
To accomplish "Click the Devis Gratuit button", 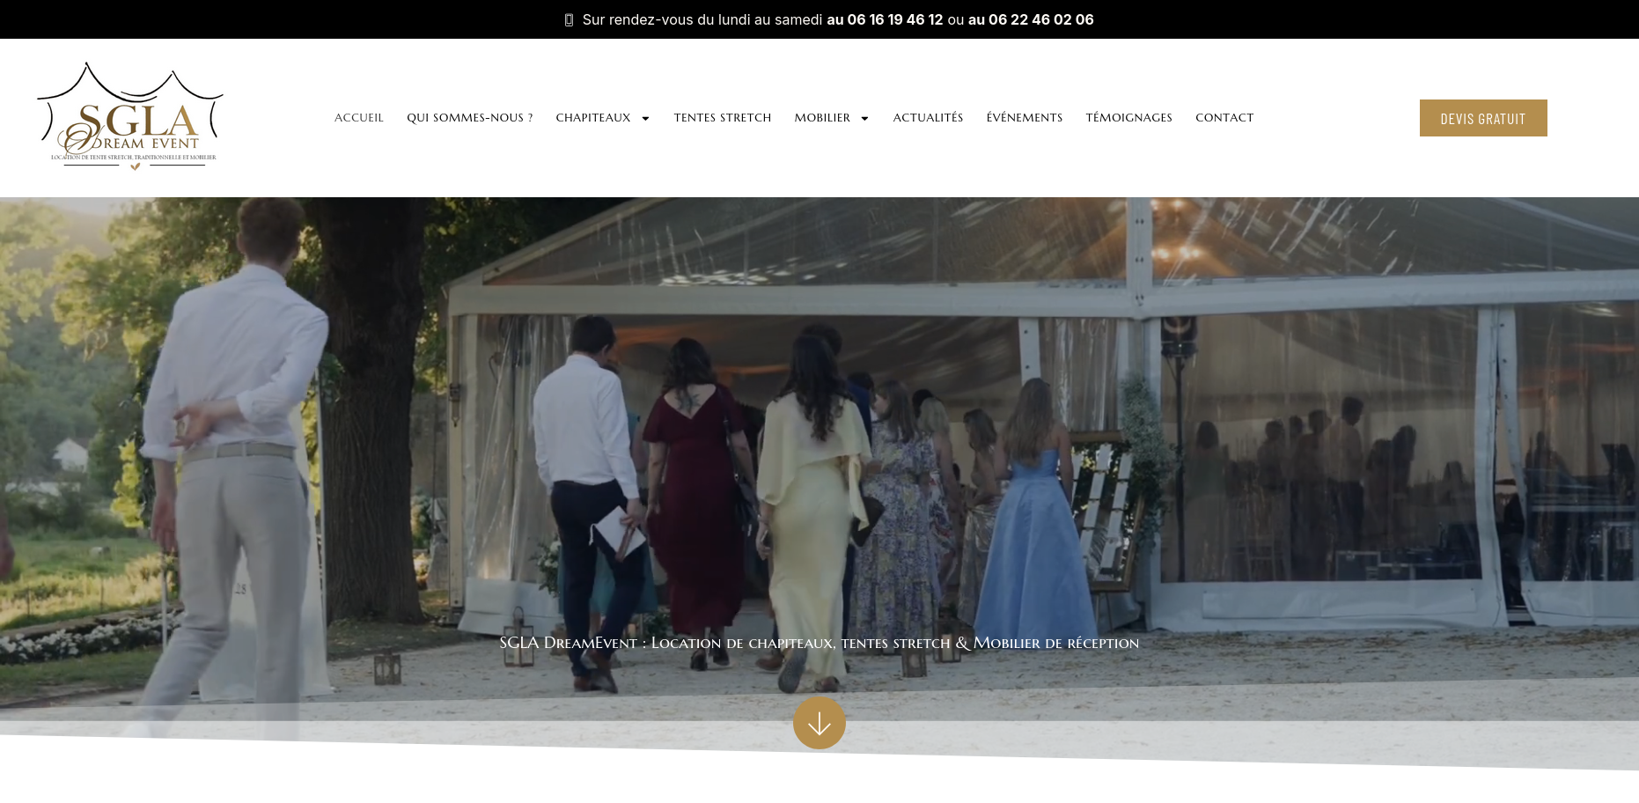I will (x=1482, y=118).
